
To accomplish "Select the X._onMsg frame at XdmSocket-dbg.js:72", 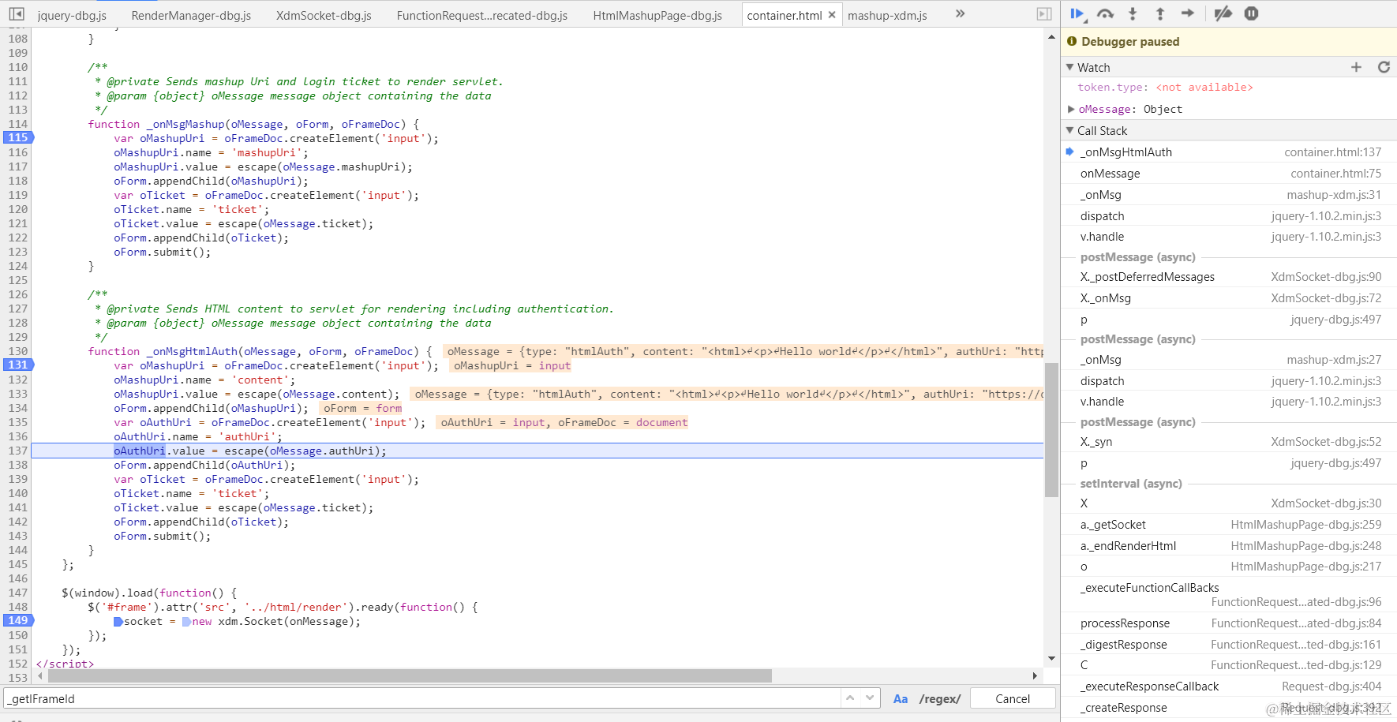I will click(x=1229, y=297).
